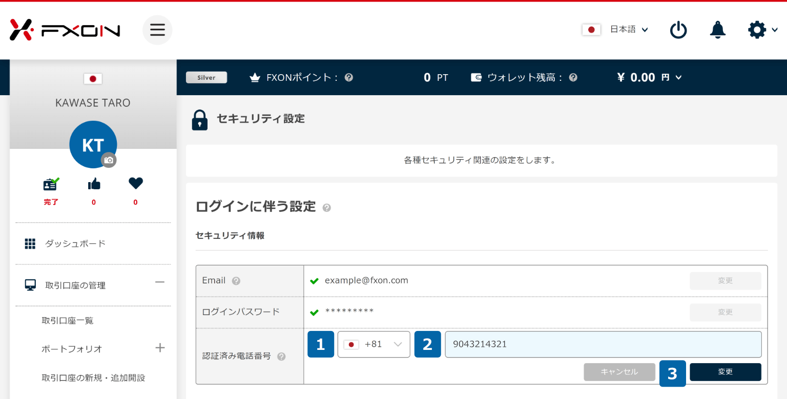Click the dashboard grid icon
787x399 pixels.
point(30,244)
